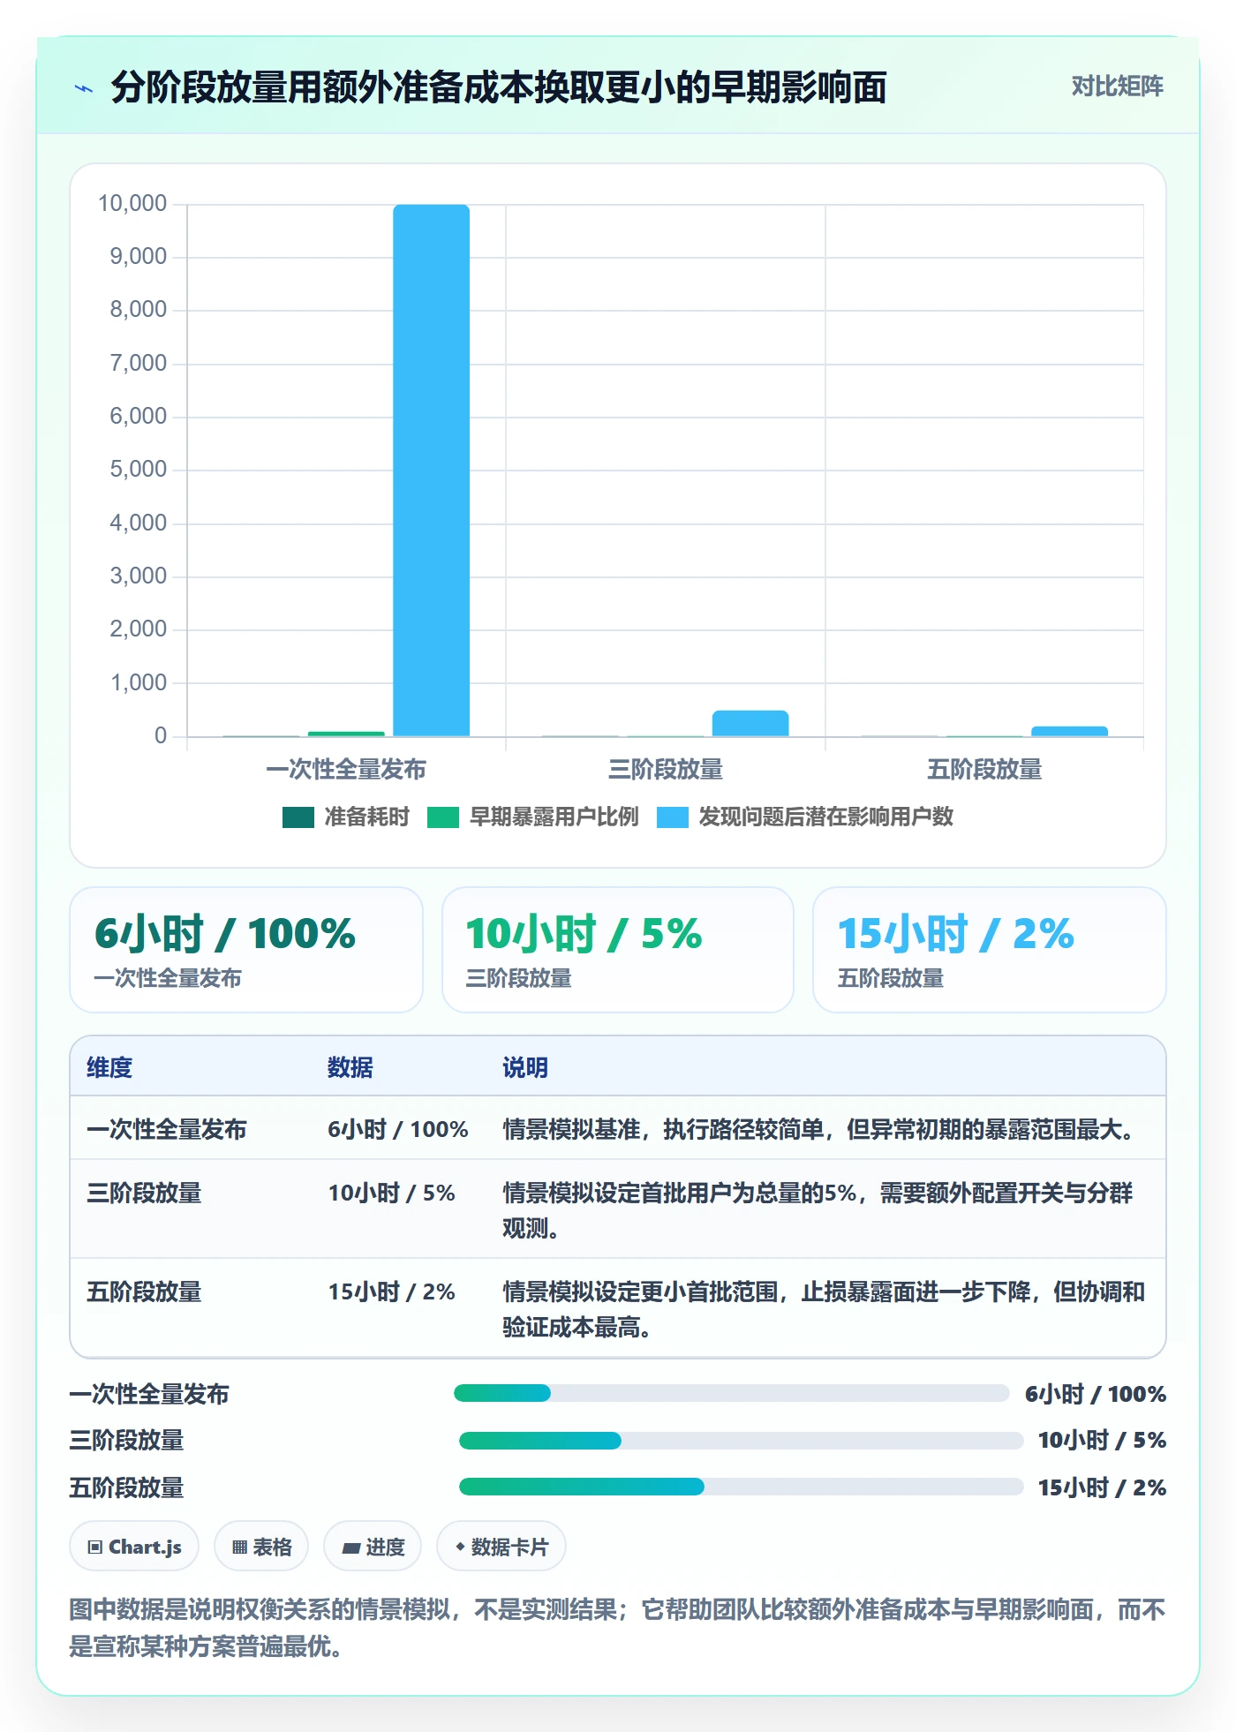Click the 10,000 y-axis label
Image resolution: width=1236 pixels, height=1732 pixels.
[x=132, y=204]
